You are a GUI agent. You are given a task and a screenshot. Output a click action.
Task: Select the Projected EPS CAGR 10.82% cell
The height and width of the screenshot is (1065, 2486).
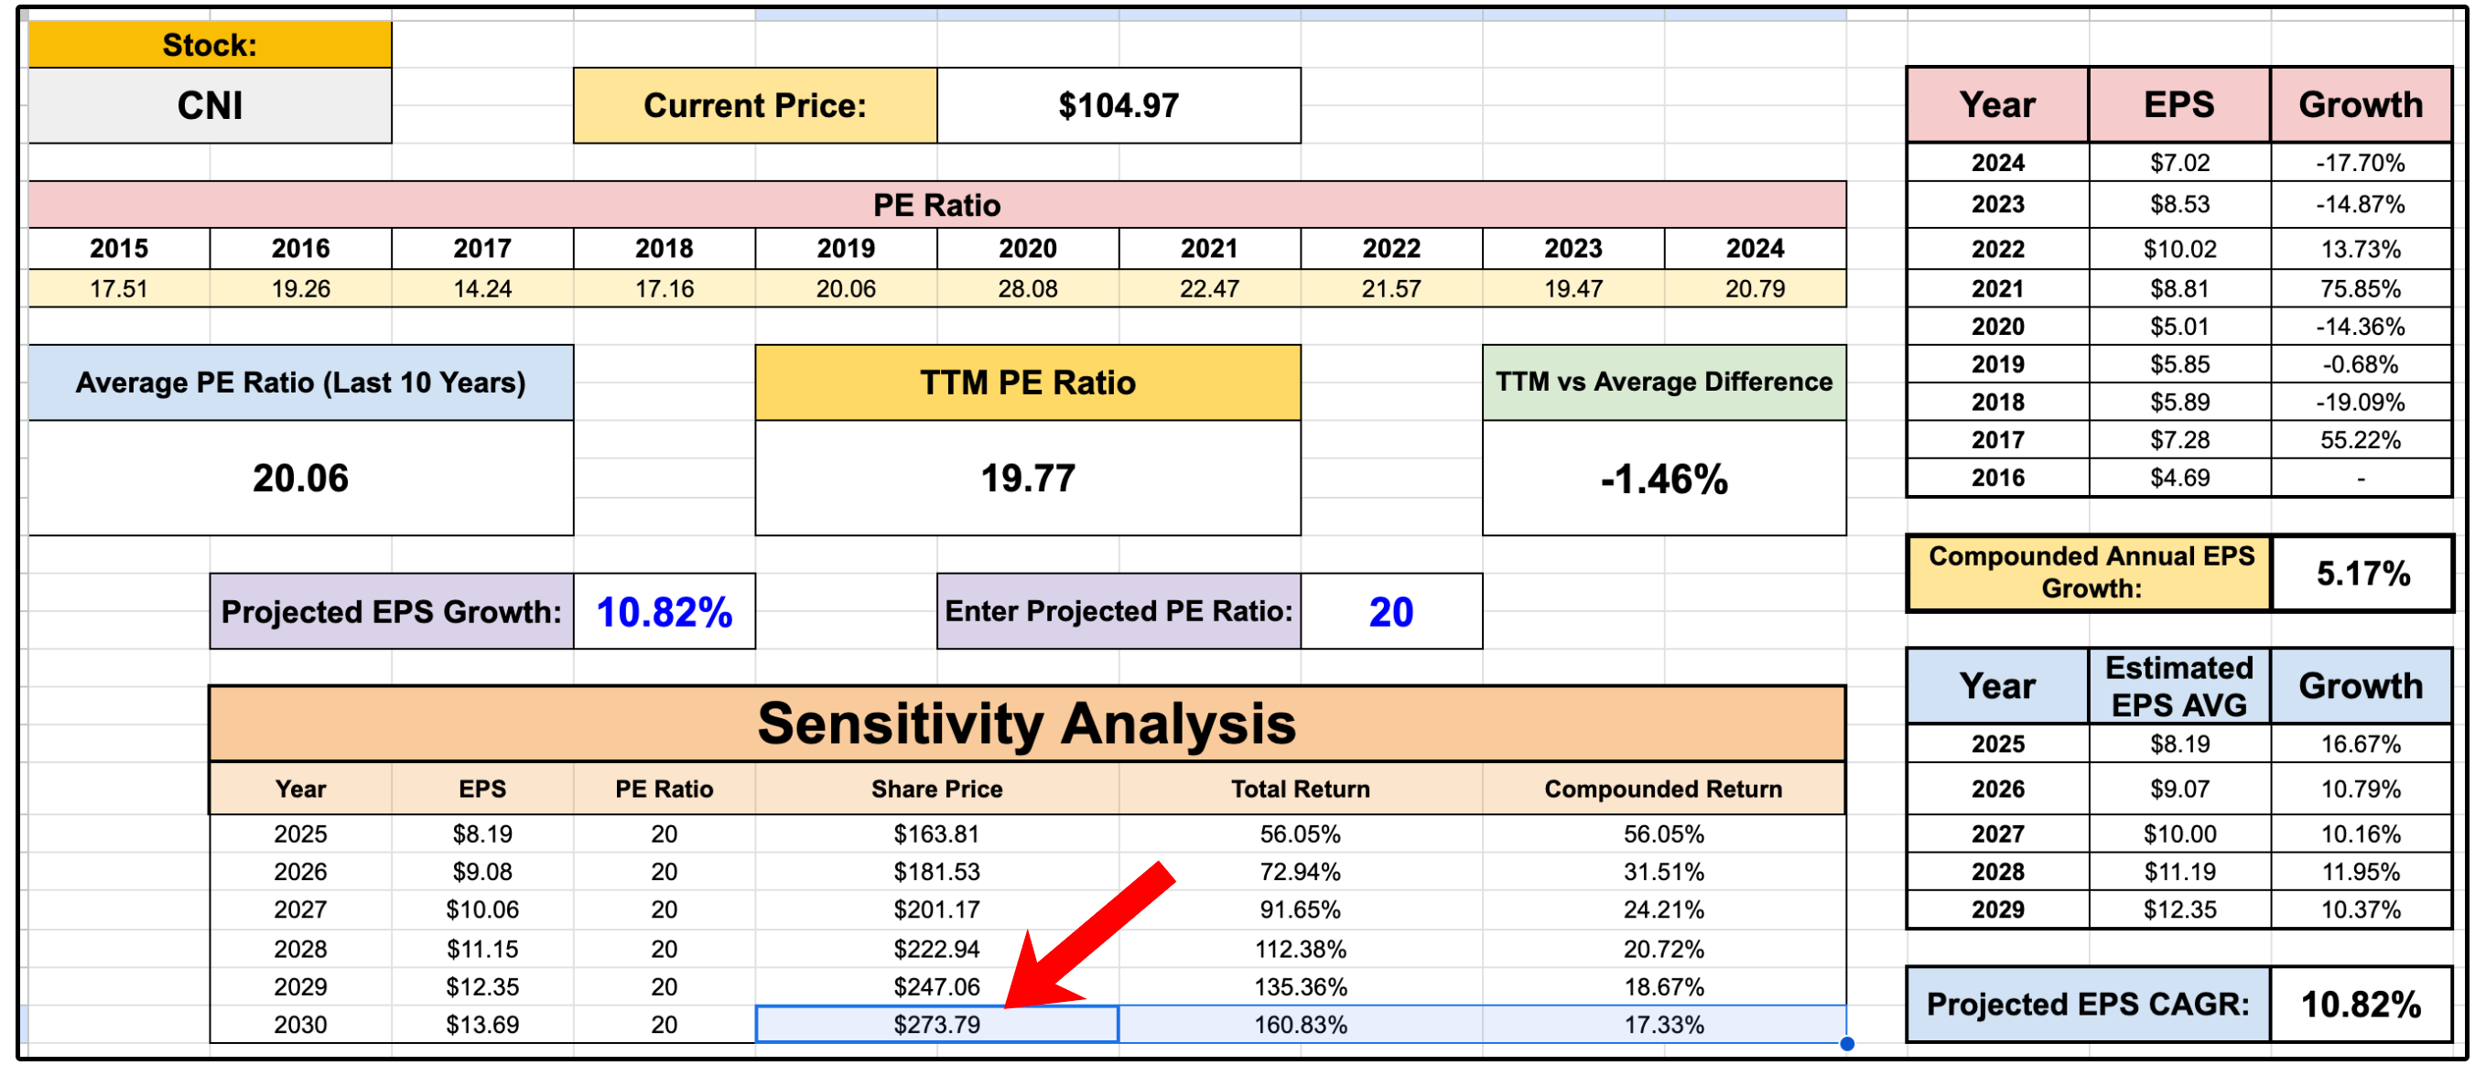pyautogui.click(x=2360, y=1005)
